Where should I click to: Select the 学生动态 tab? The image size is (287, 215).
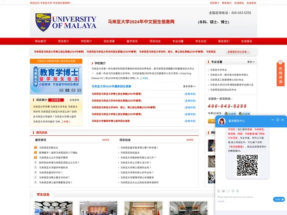[x=43, y=195]
